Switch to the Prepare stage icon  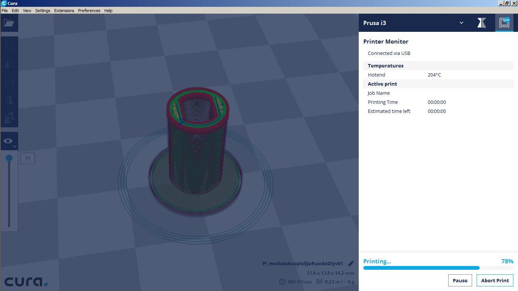click(482, 23)
